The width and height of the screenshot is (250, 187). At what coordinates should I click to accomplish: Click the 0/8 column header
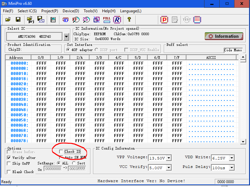point(41,57)
